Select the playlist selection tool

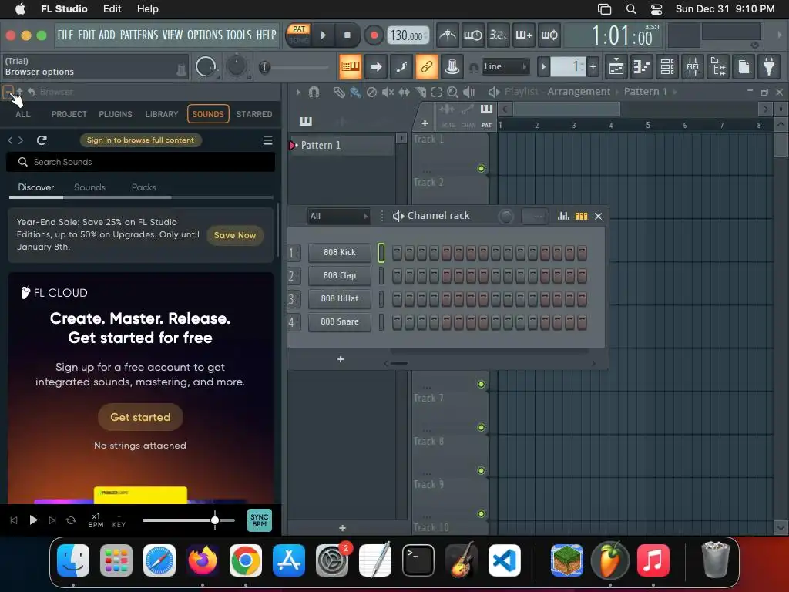(x=436, y=92)
